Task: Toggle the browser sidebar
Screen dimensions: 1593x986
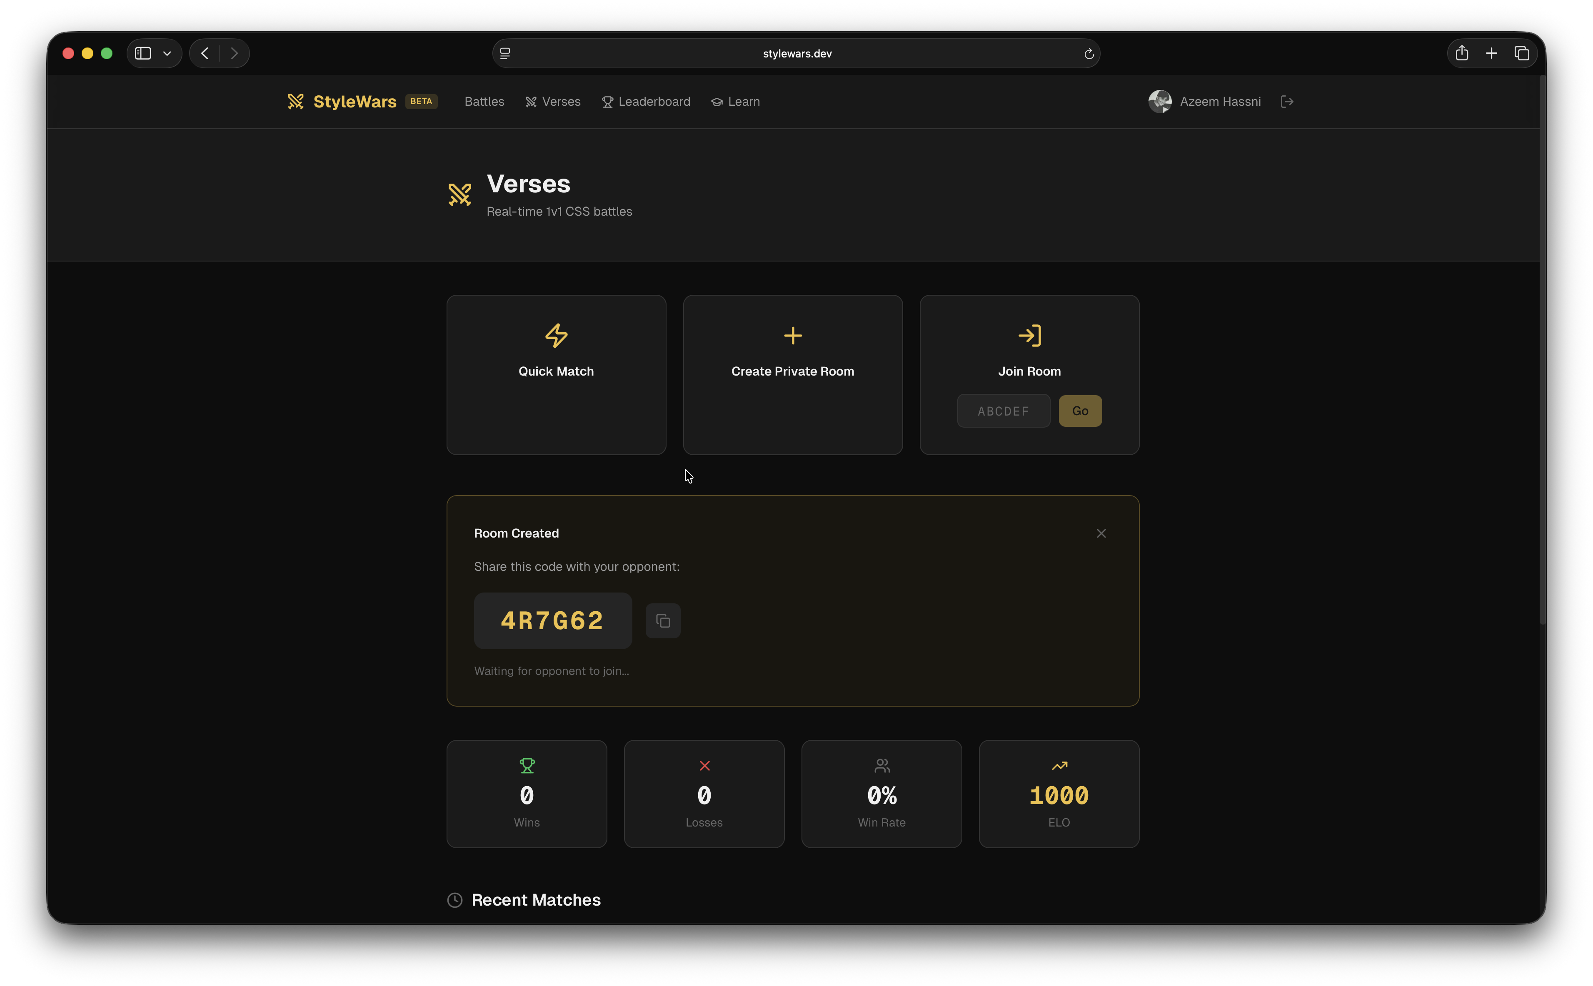Action: 143,53
